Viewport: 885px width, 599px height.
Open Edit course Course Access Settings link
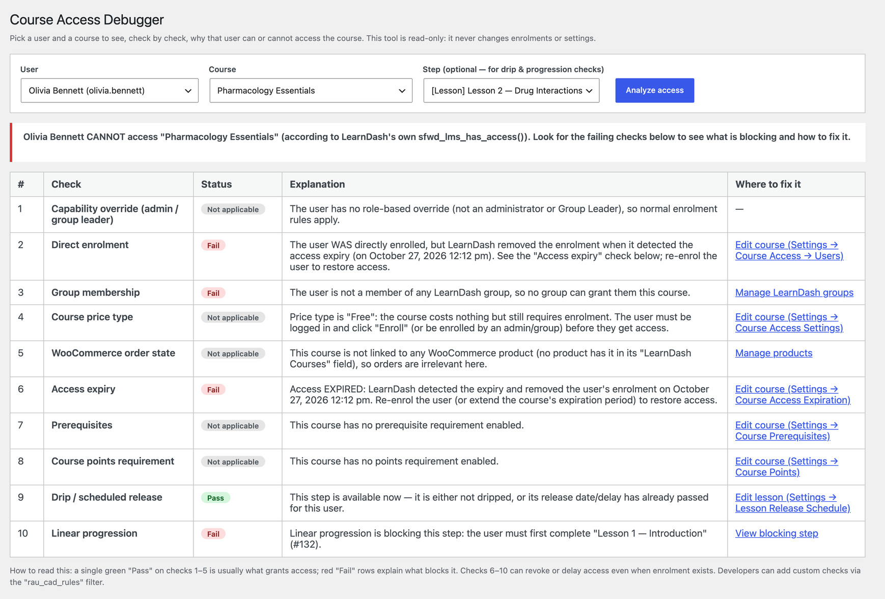coord(789,322)
